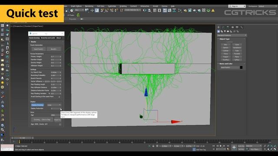Click the Seed Point01 button
The image size is (278, 156).
39,49
